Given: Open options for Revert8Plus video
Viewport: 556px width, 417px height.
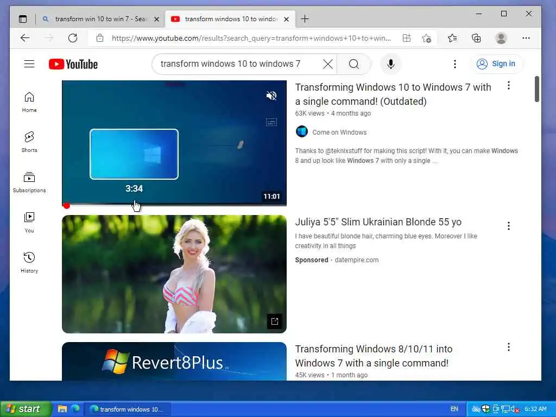Looking at the screenshot, I should 508,347.
